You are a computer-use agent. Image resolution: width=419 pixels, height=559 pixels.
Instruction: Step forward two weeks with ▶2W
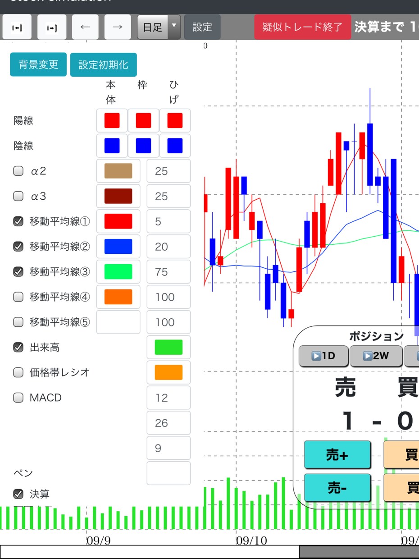(376, 356)
